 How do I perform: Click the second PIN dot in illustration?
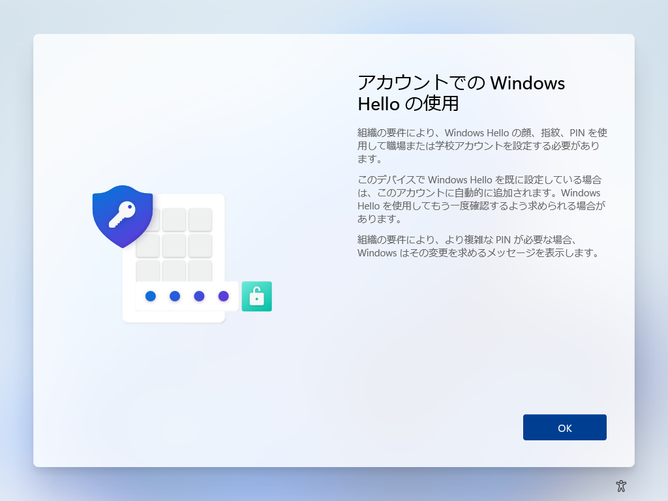(x=175, y=296)
